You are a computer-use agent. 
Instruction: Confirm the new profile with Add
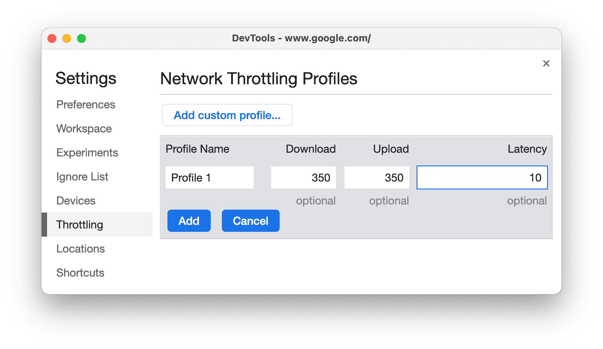click(189, 221)
